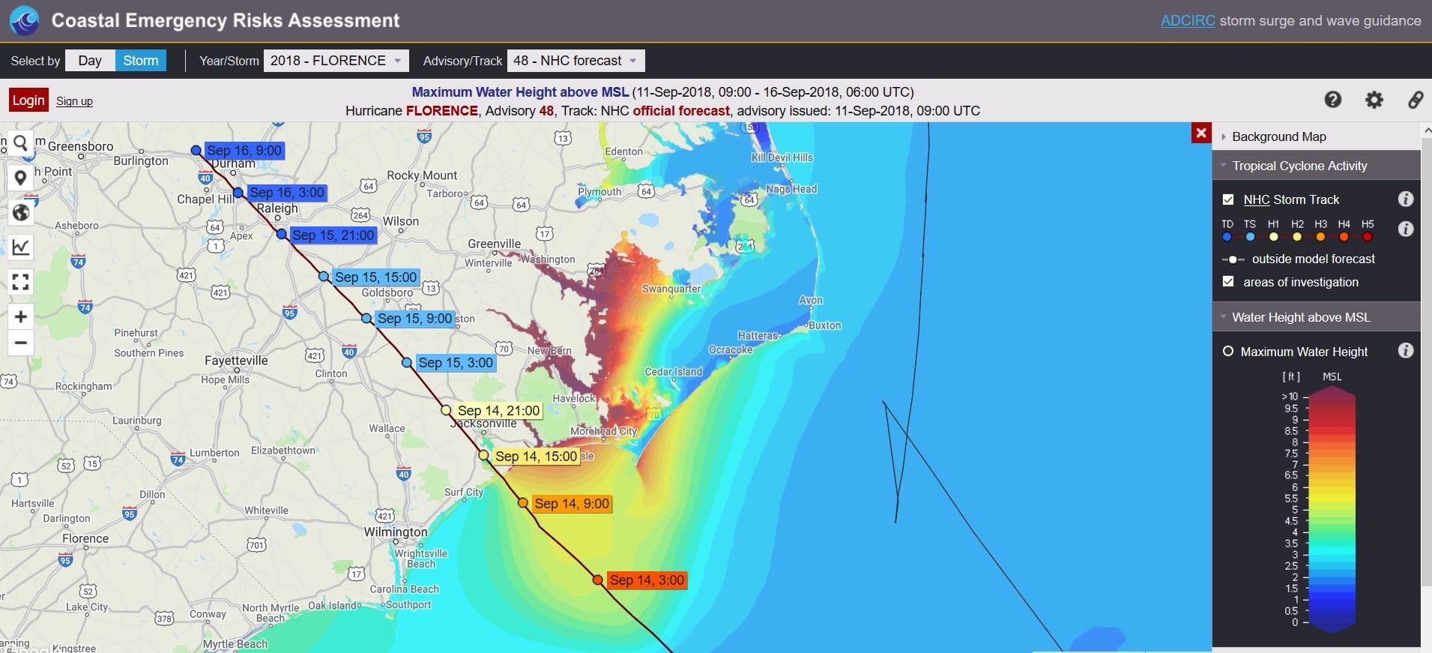Screen dimensions: 1432x653
Task: Click the Greenville city label on map
Action: coord(495,244)
